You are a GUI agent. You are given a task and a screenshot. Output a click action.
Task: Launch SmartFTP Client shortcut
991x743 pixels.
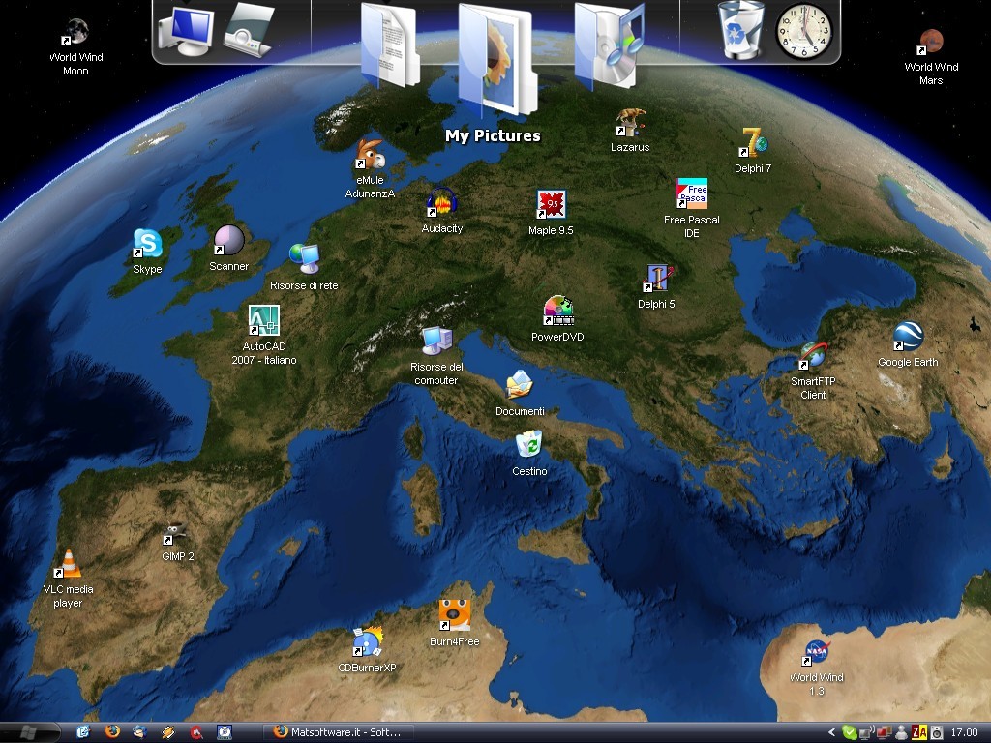[813, 371]
